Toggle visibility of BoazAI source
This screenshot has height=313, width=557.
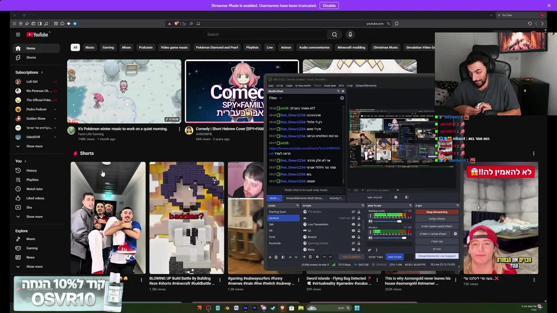pyautogui.click(x=353, y=237)
